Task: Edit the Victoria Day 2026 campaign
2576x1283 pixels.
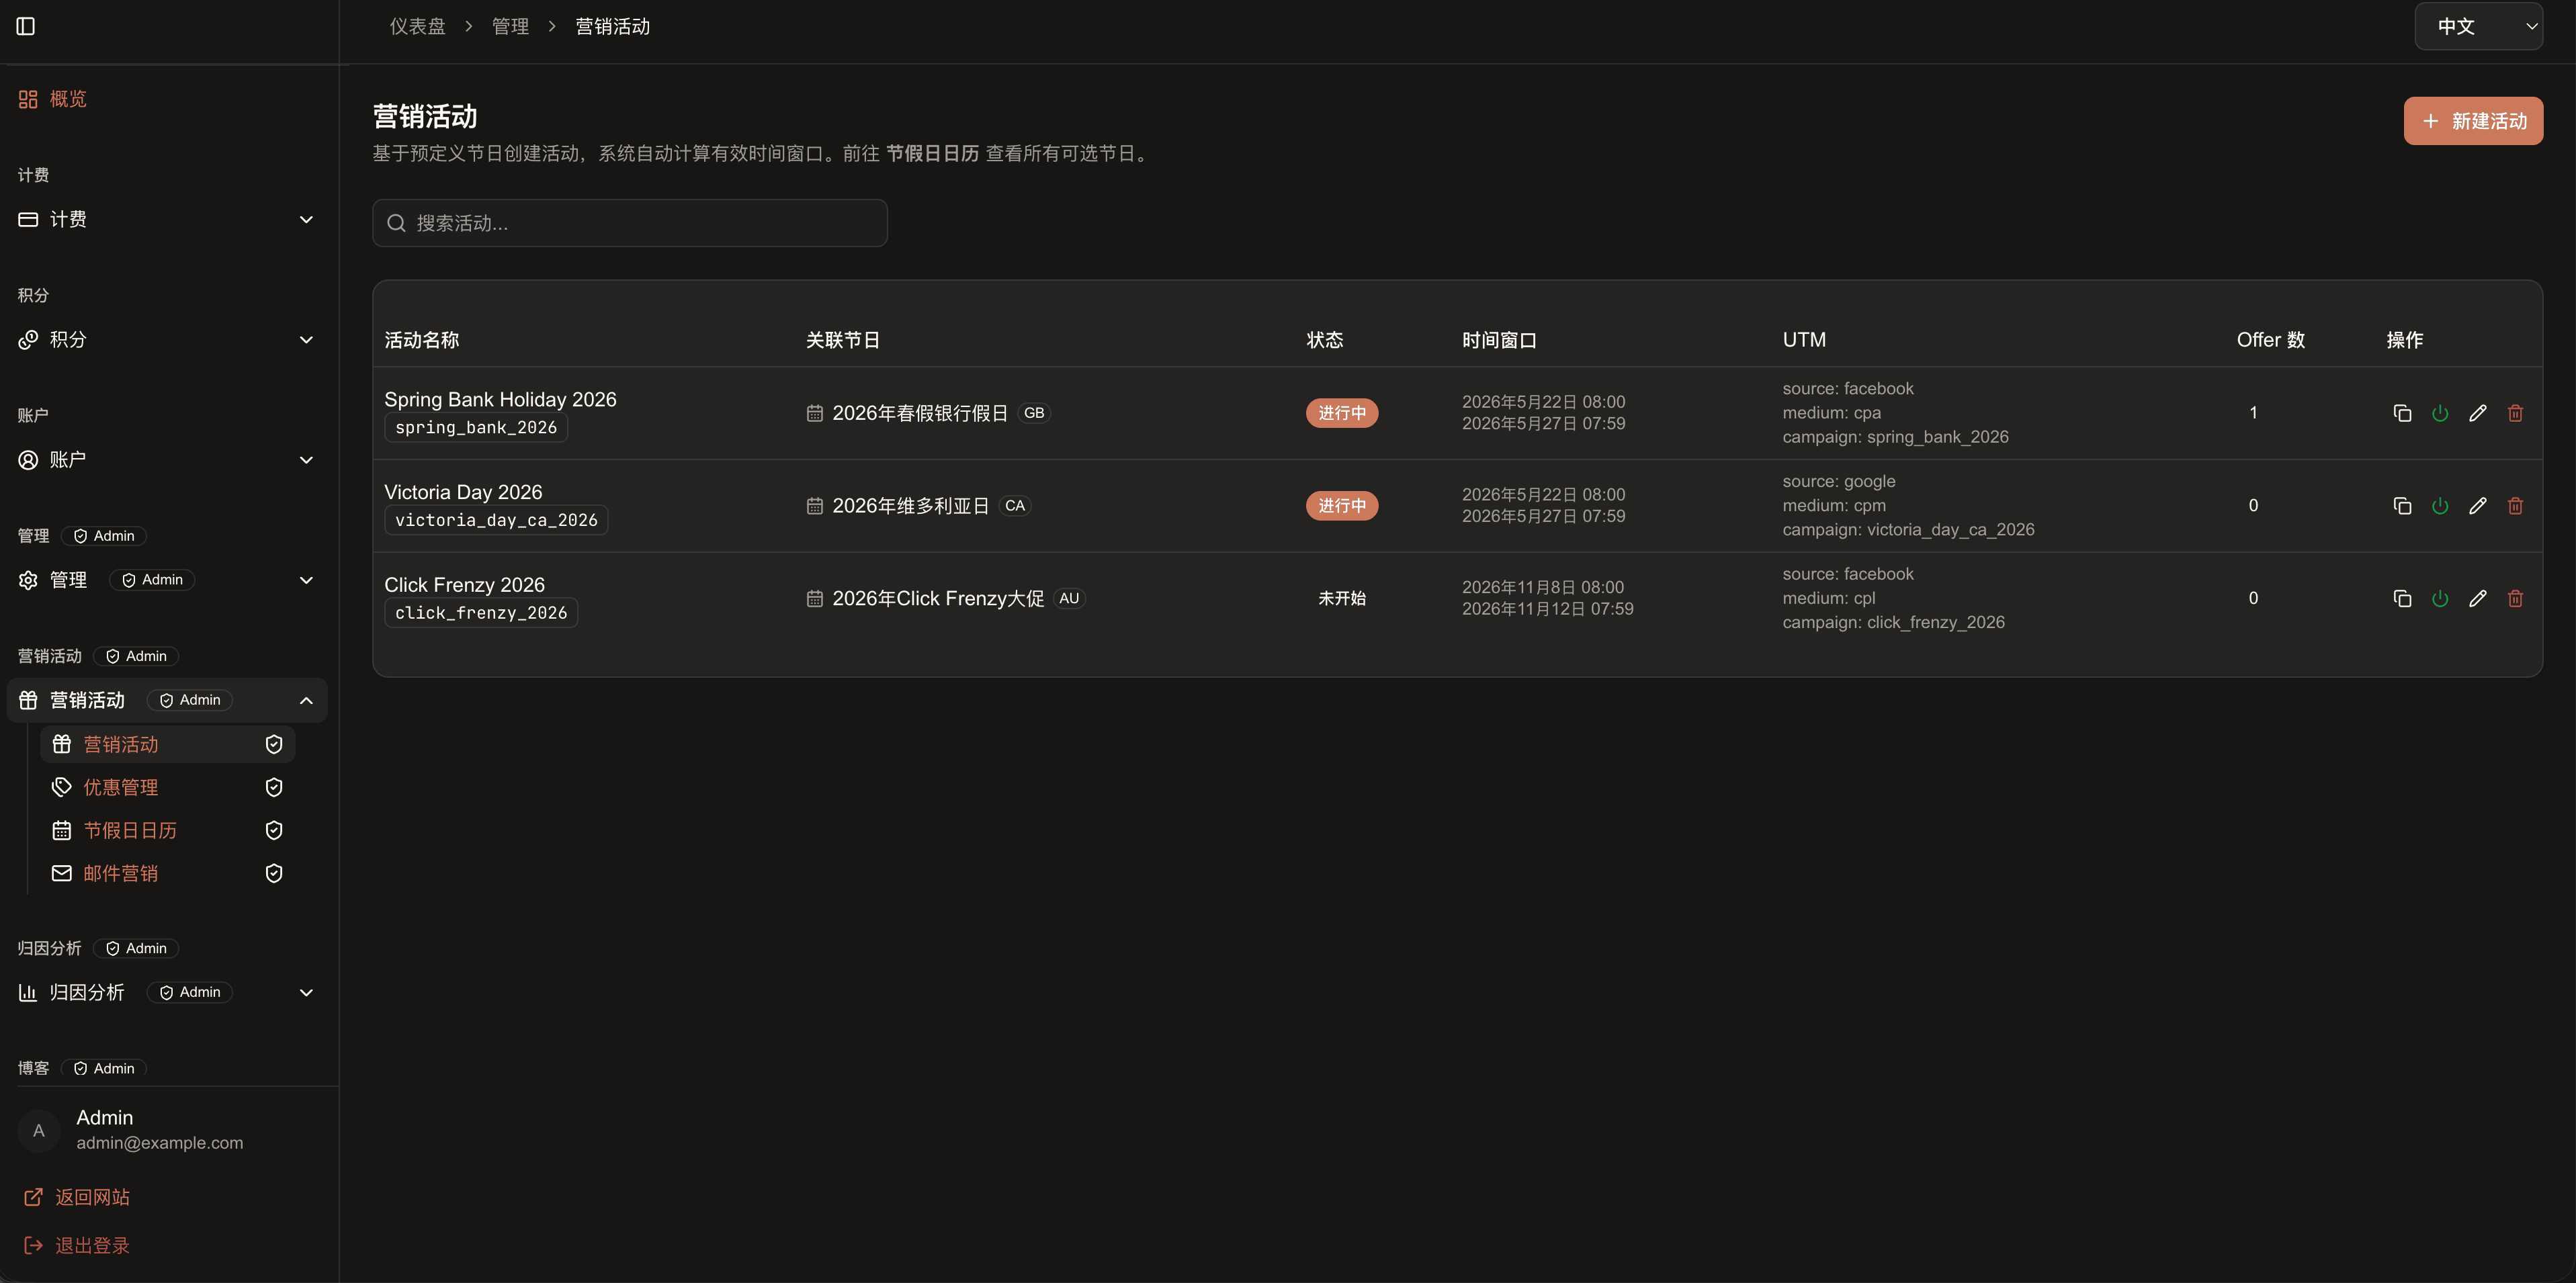Action: (x=2477, y=506)
